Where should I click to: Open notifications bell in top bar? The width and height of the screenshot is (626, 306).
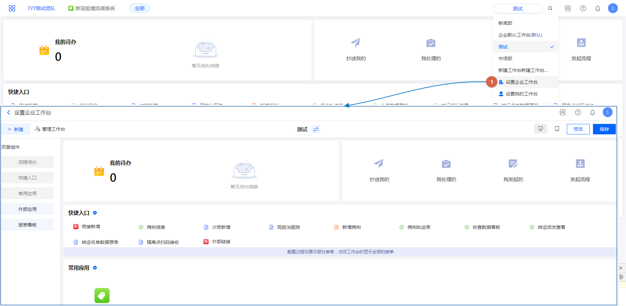[598, 8]
